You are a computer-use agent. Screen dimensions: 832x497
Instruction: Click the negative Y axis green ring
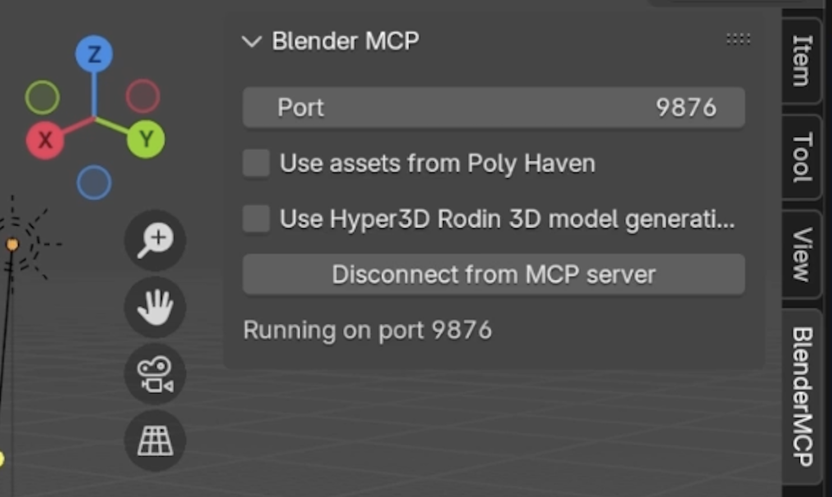(x=42, y=97)
